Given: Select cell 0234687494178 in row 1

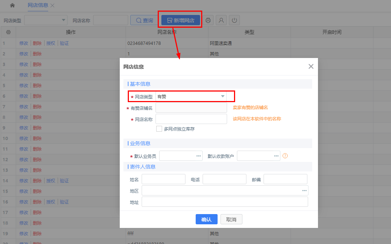Looking at the screenshot, I should [167, 43].
